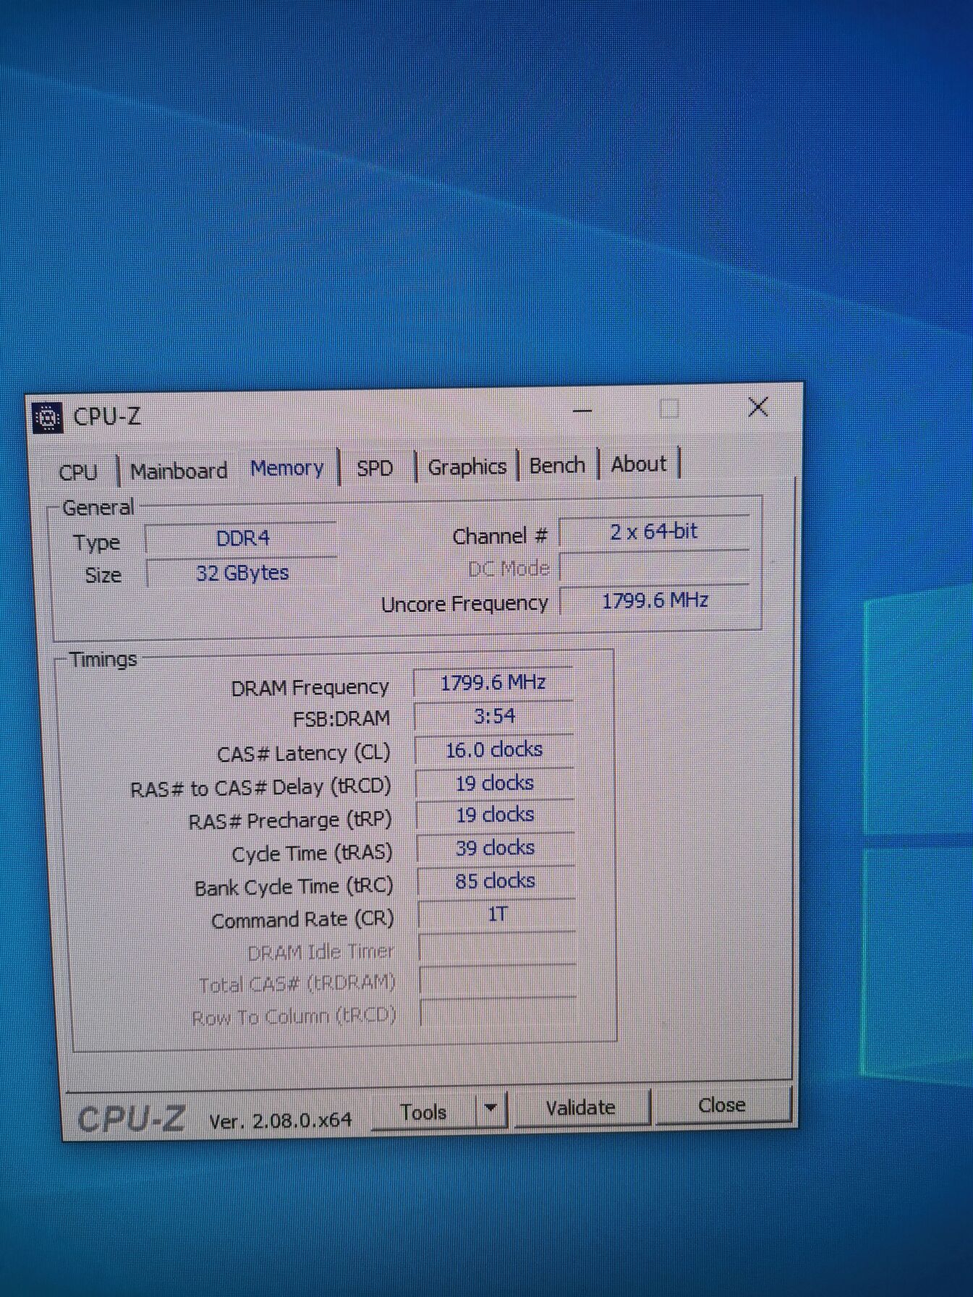Click the empty Row To Column field
973x1297 pixels.
tap(499, 1013)
